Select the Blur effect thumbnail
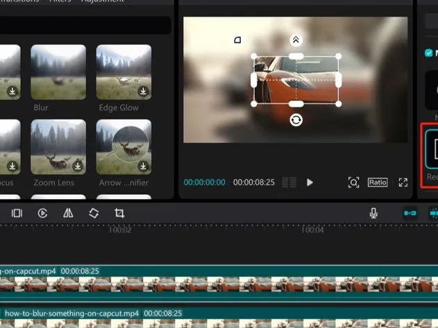The image size is (438, 328). point(58,72)
